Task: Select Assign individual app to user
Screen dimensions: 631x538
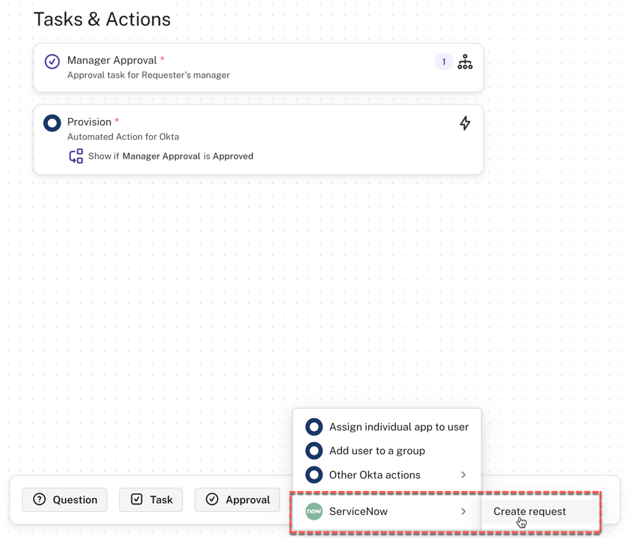Action: (399, 427)
